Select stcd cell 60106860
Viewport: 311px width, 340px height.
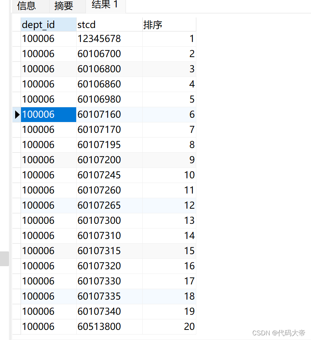109,84
